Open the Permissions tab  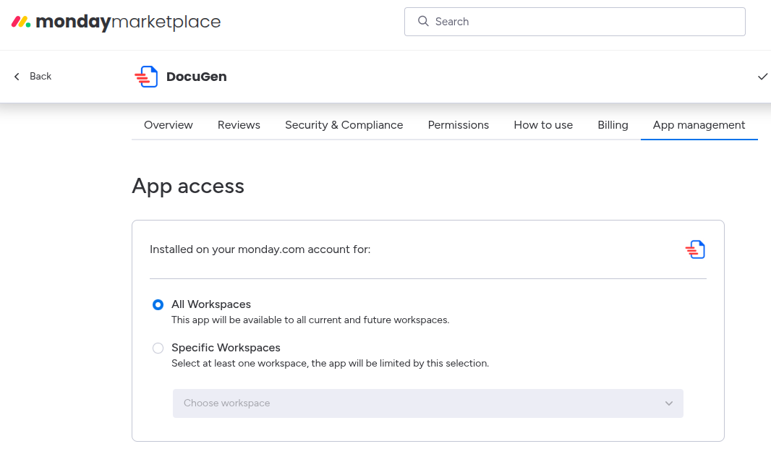459,125
